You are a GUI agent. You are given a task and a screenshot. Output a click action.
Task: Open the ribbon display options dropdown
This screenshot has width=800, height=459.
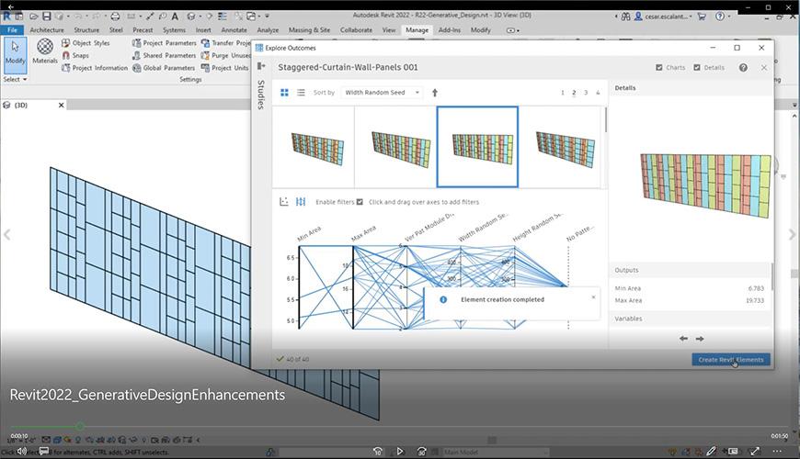pyautogui.click(x=513, y=30)
